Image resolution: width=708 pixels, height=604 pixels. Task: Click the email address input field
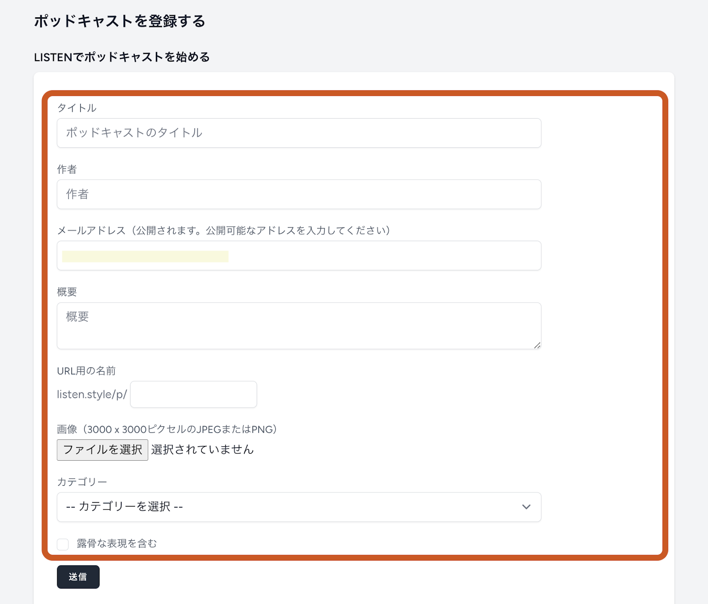pos(299,256)
